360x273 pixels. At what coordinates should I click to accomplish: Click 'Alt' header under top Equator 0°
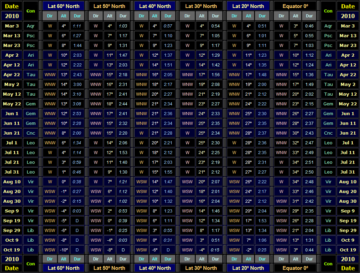(x=295, y=16)
